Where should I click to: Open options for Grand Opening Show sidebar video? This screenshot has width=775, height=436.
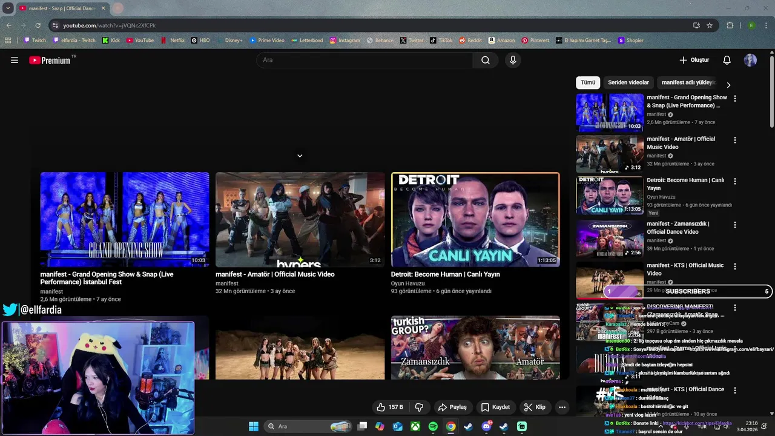735,98
